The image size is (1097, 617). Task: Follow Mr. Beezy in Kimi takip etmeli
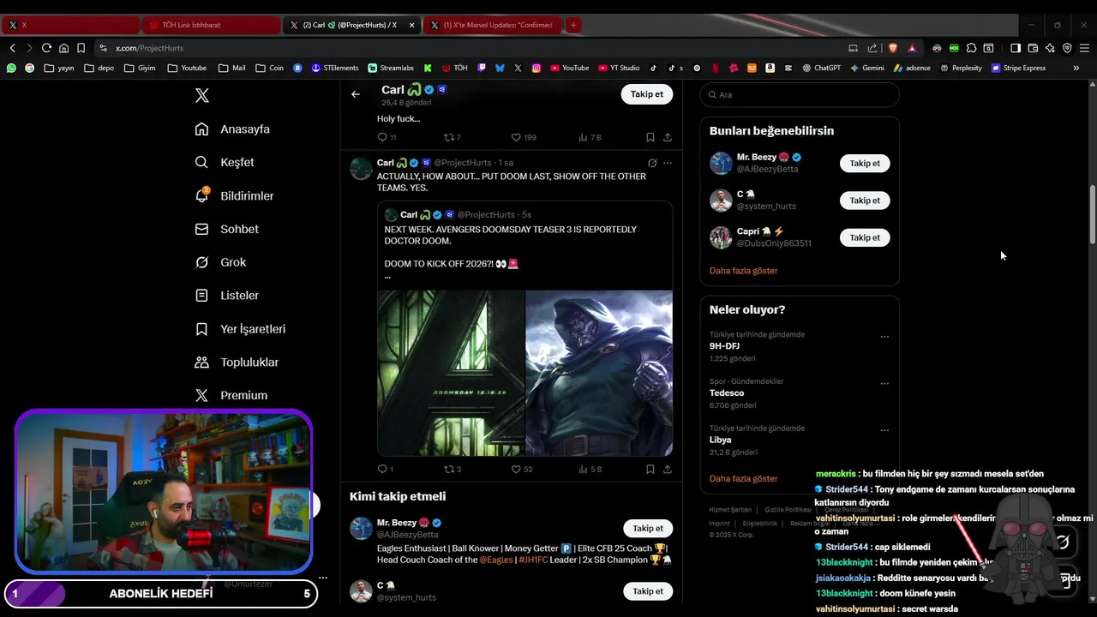(x=648, y=528)
